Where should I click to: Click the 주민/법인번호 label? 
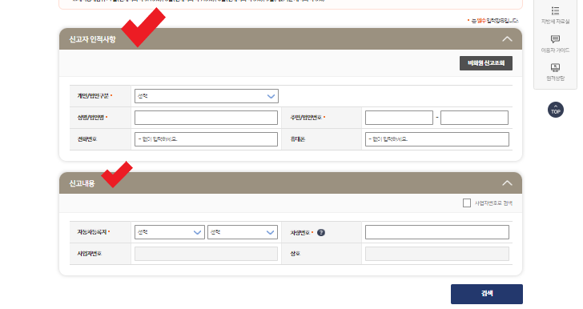coord(306,118)
